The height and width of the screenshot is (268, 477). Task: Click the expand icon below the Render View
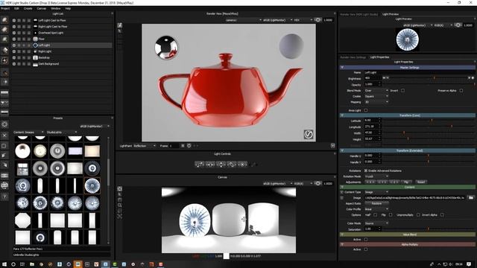333,146
